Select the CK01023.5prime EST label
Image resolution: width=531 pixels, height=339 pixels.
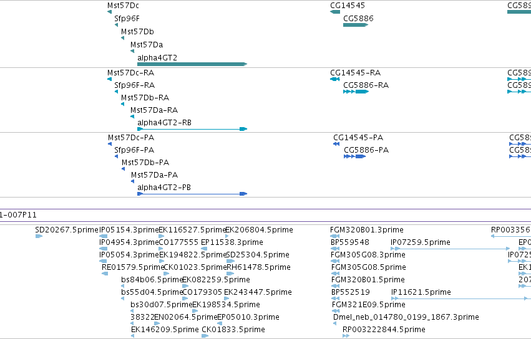coord(195,267)
